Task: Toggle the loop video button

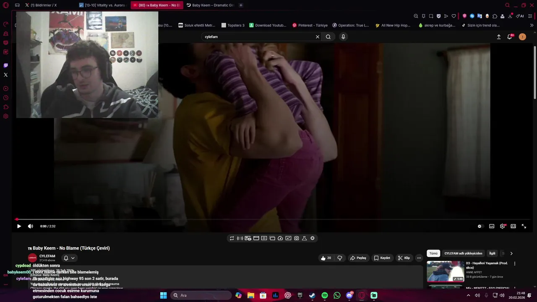Action: point(232,238)
